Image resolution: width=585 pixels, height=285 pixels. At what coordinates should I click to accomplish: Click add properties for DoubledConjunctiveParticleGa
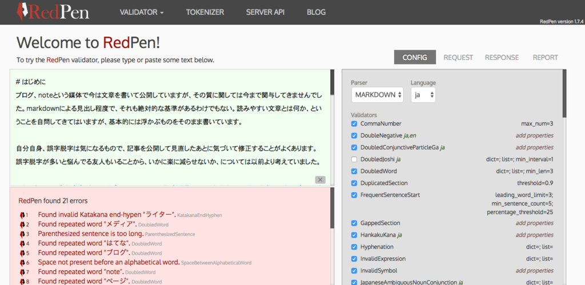click(534, 147)
